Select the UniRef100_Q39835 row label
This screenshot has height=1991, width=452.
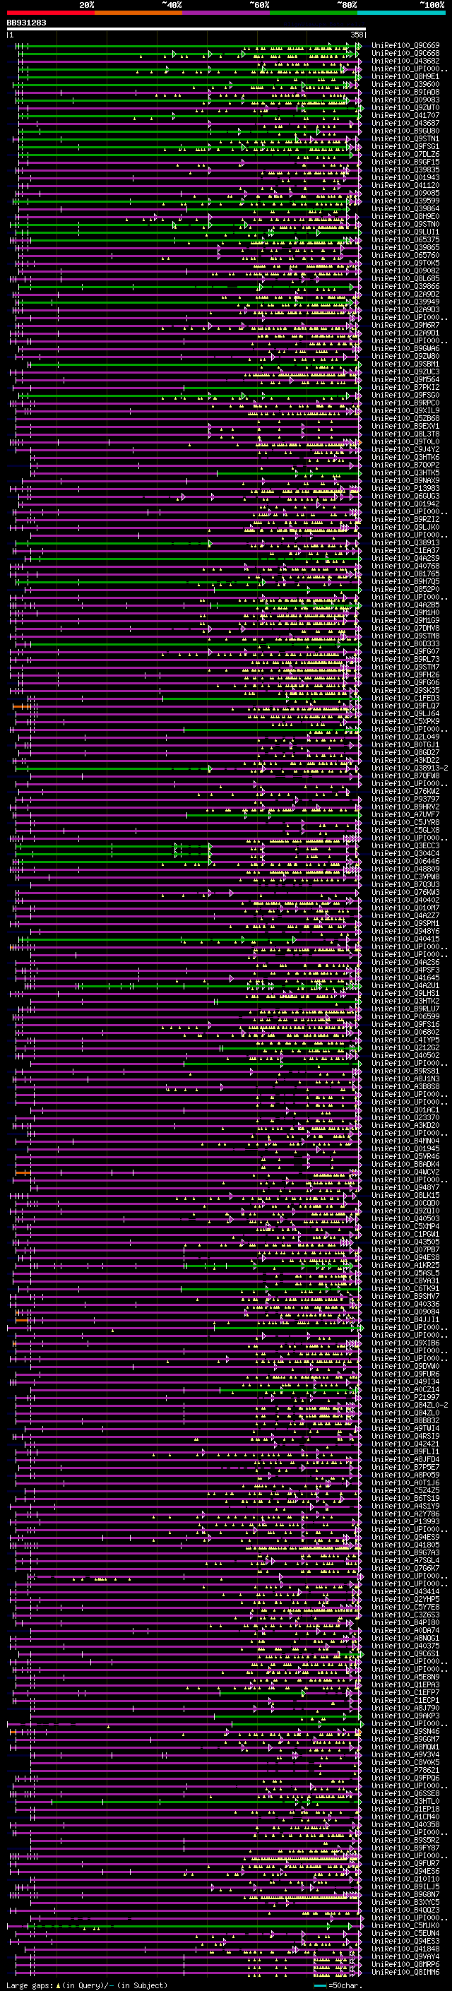[x=405, y=170]
